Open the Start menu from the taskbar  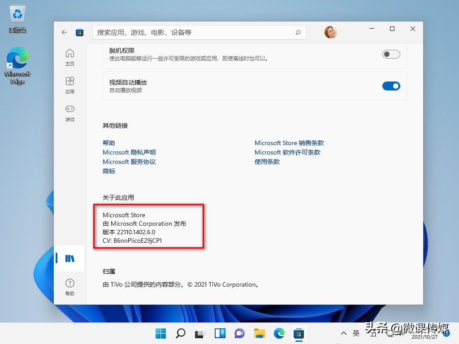[x=160, y=333]
